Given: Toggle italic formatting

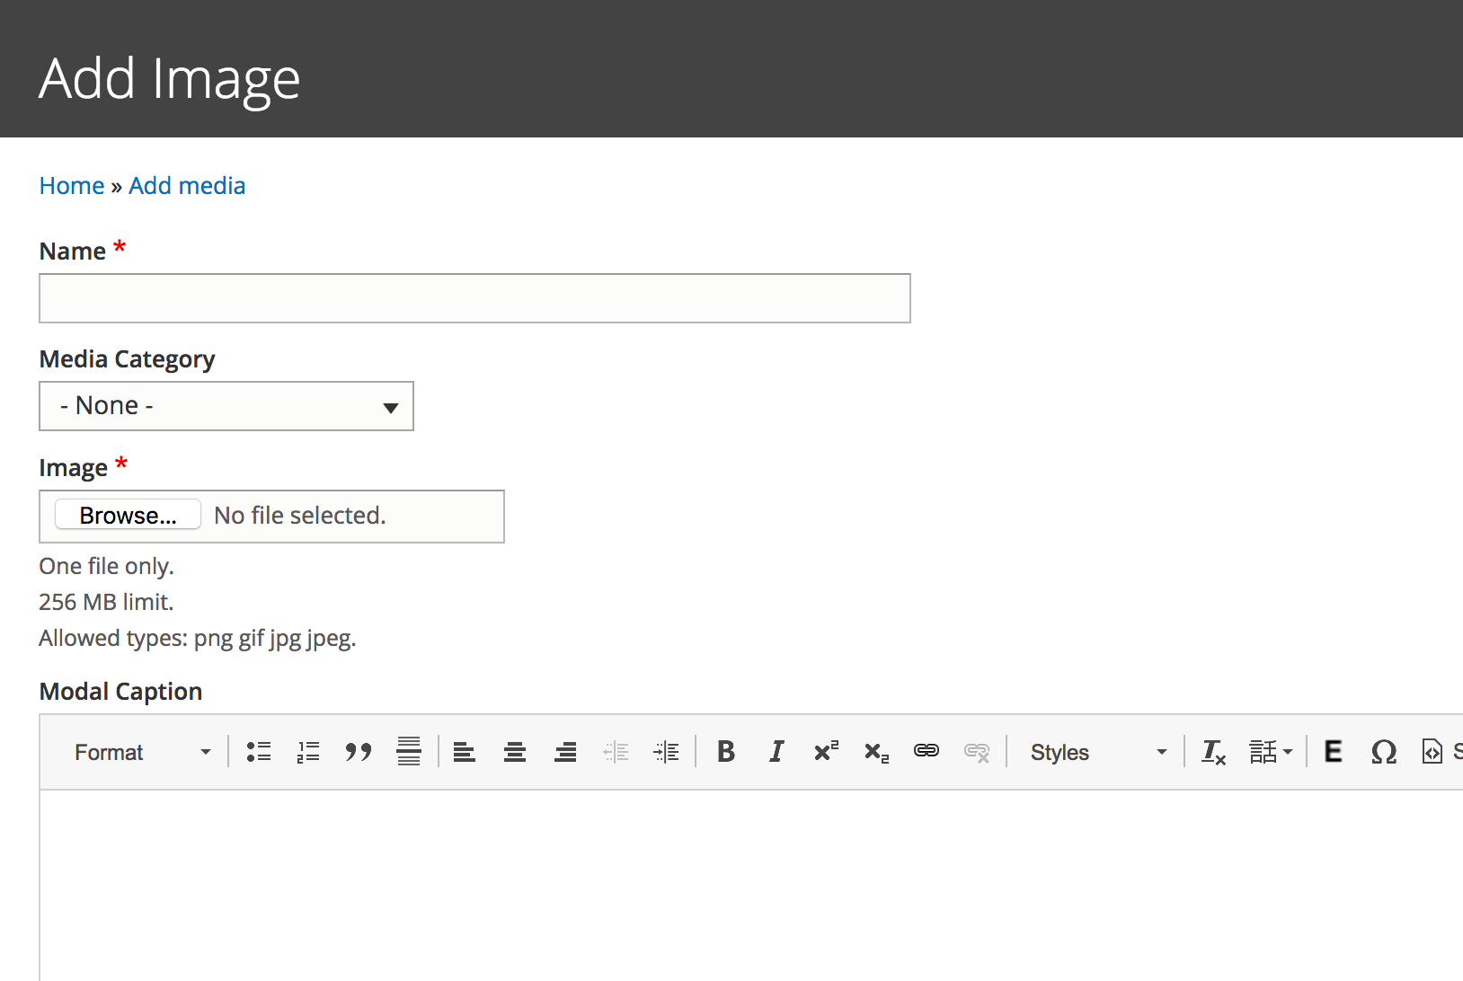Looking at the screenshot, I should point(776,752).
